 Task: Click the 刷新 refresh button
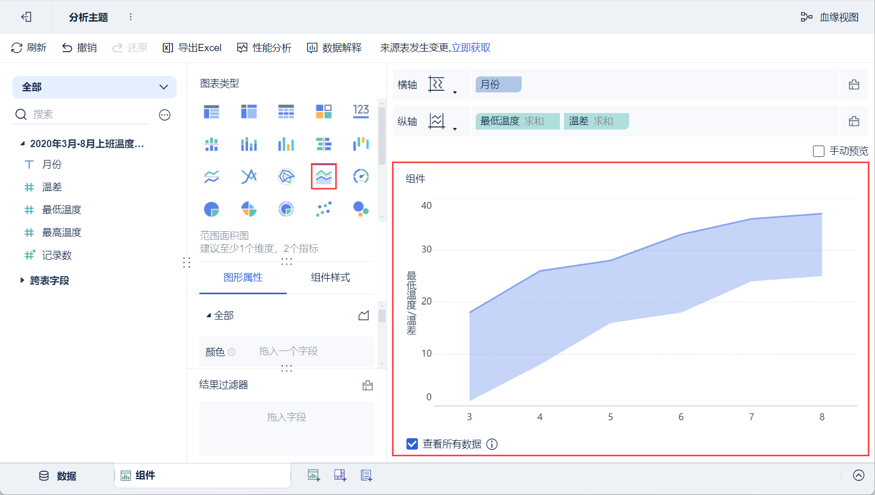click(x=29, y=47)
